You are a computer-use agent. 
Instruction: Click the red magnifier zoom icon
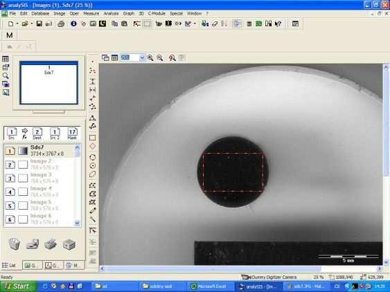pos(172,58)
